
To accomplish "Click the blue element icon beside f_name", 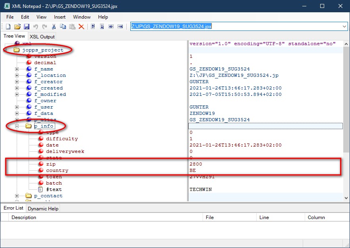I will (x=29, y=69).
